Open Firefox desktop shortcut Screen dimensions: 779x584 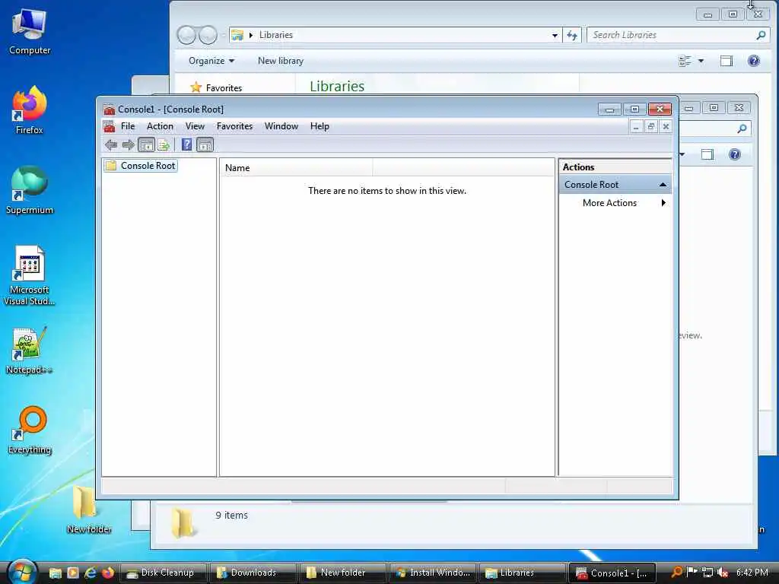click(30, 110)
